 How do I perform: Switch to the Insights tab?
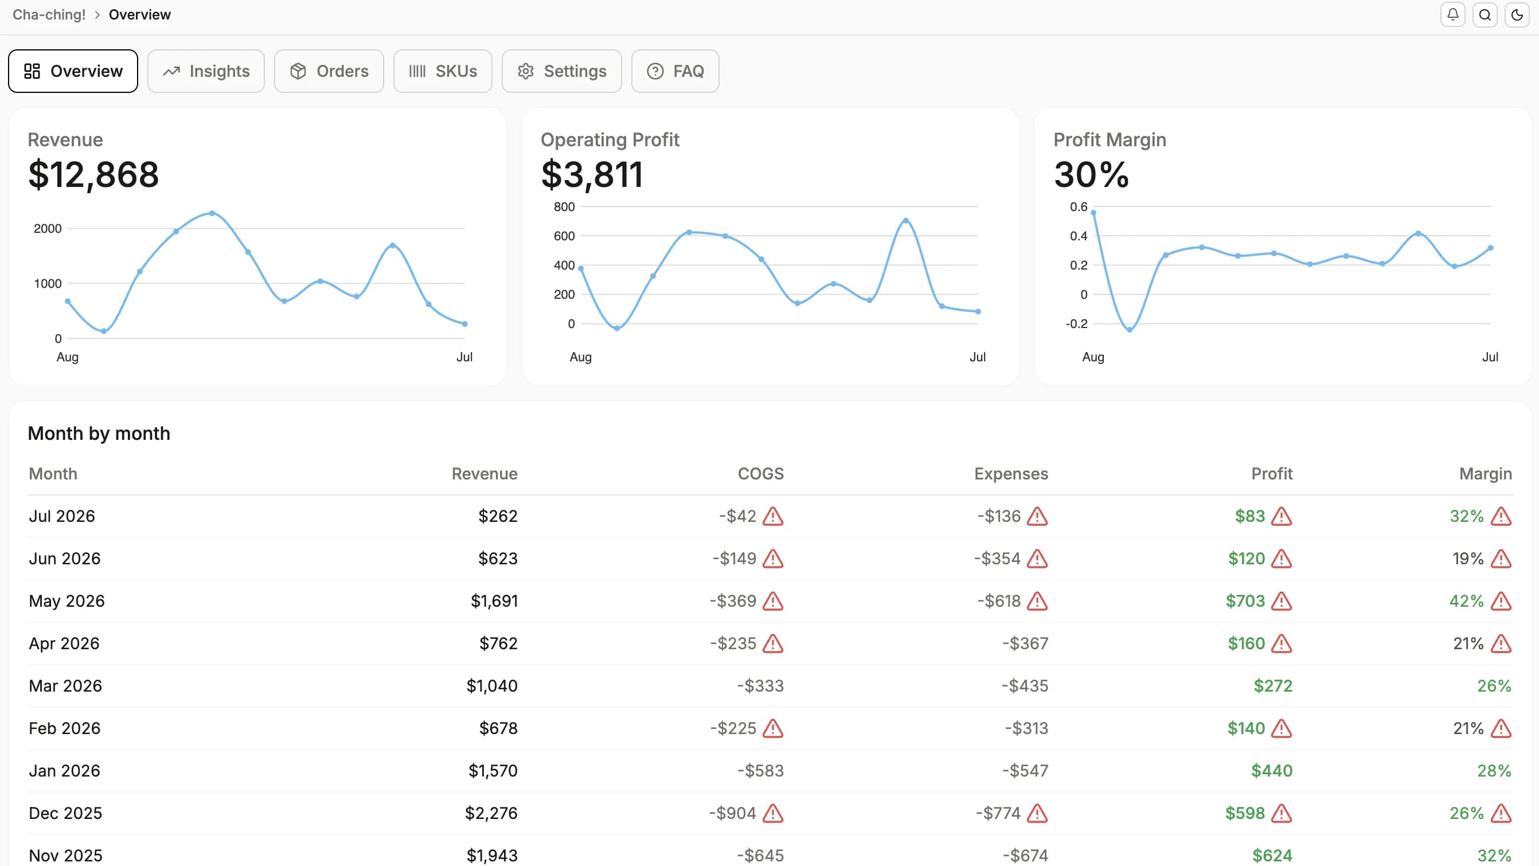206,71
